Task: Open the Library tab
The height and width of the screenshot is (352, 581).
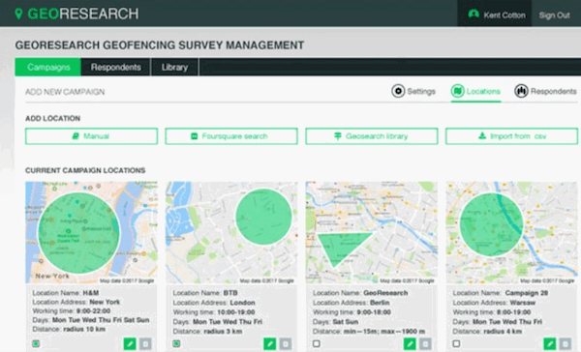Action: tap(174, 67)
